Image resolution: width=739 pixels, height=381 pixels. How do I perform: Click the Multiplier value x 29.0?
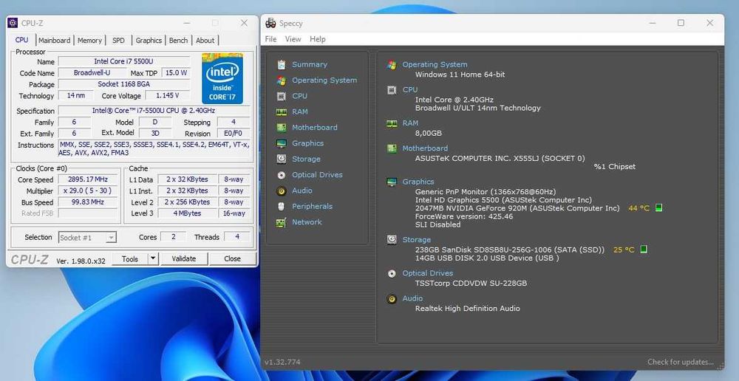[x=86, y=190]
